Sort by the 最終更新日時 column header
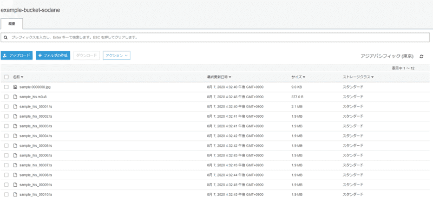 [x=219, y=77]
